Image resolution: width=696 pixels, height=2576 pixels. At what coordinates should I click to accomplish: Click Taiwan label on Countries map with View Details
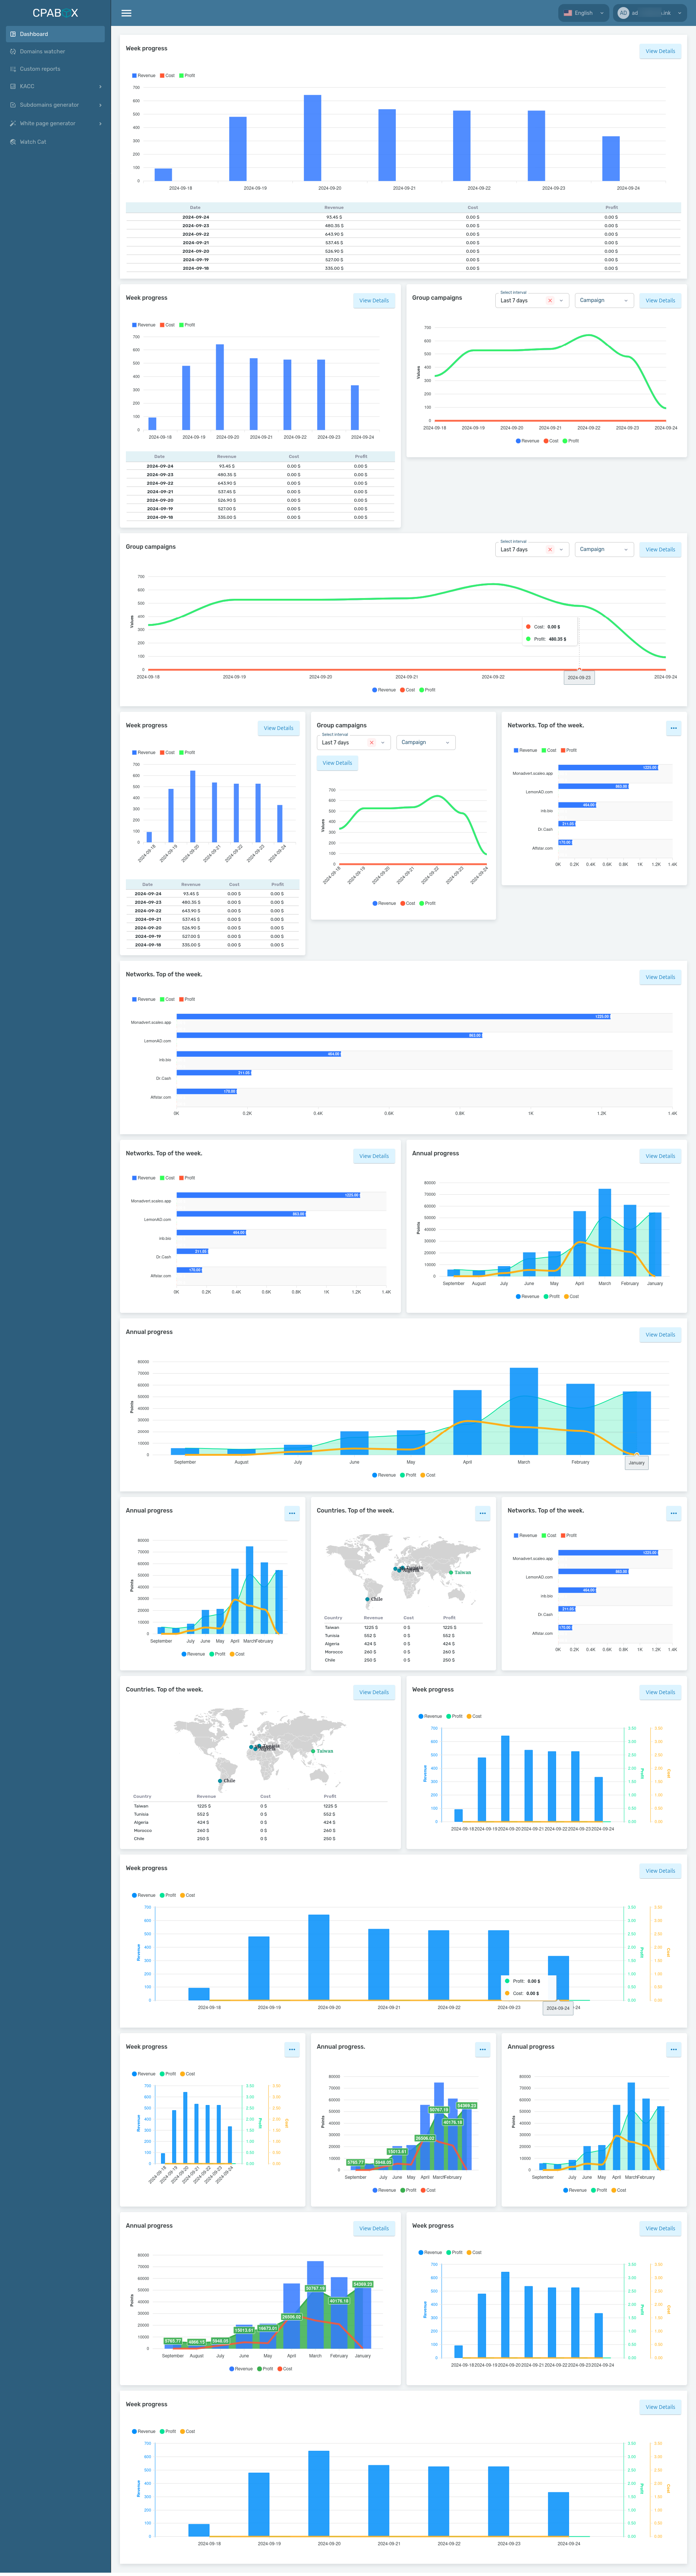tap(325, 1751)
